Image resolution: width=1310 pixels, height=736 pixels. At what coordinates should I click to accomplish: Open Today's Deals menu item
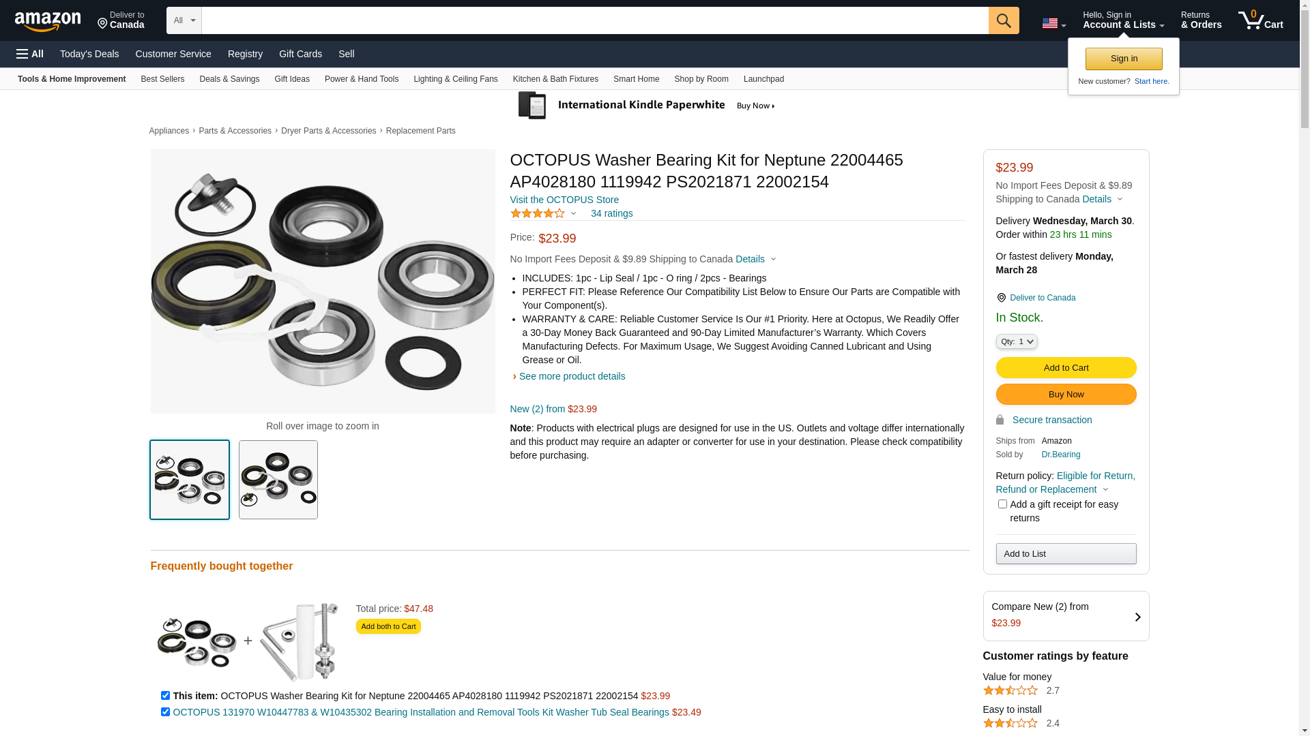point(89,54)
